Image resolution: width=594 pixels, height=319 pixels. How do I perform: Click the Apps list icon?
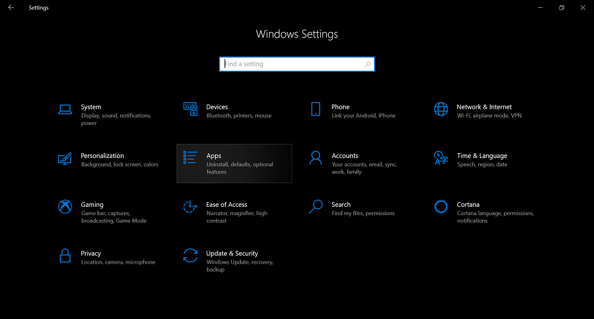coord(190,157)
